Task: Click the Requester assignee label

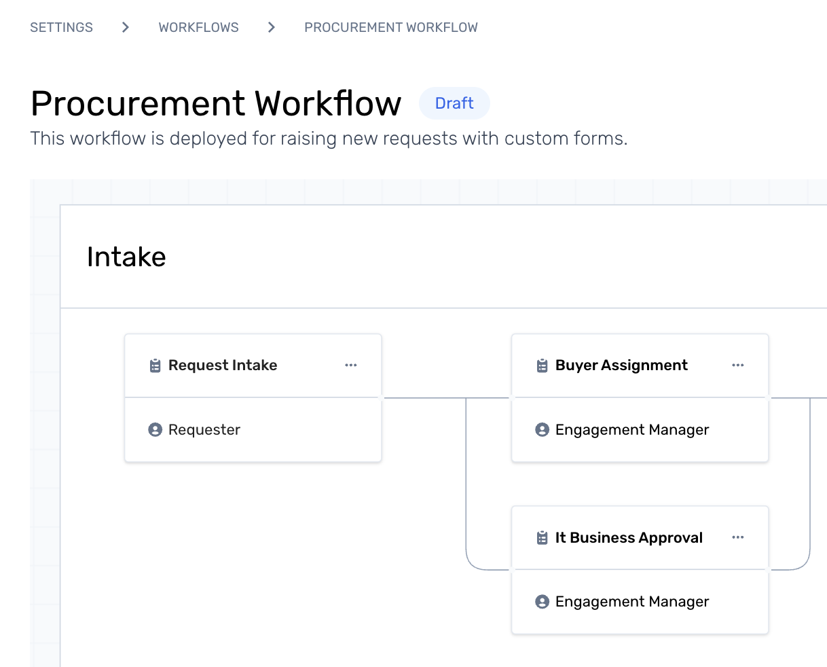Action: (204, 430)
